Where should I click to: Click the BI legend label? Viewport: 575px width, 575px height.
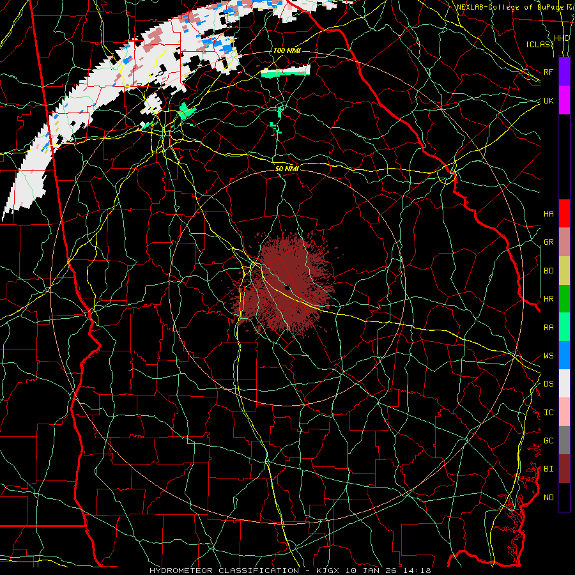point(548,469)
